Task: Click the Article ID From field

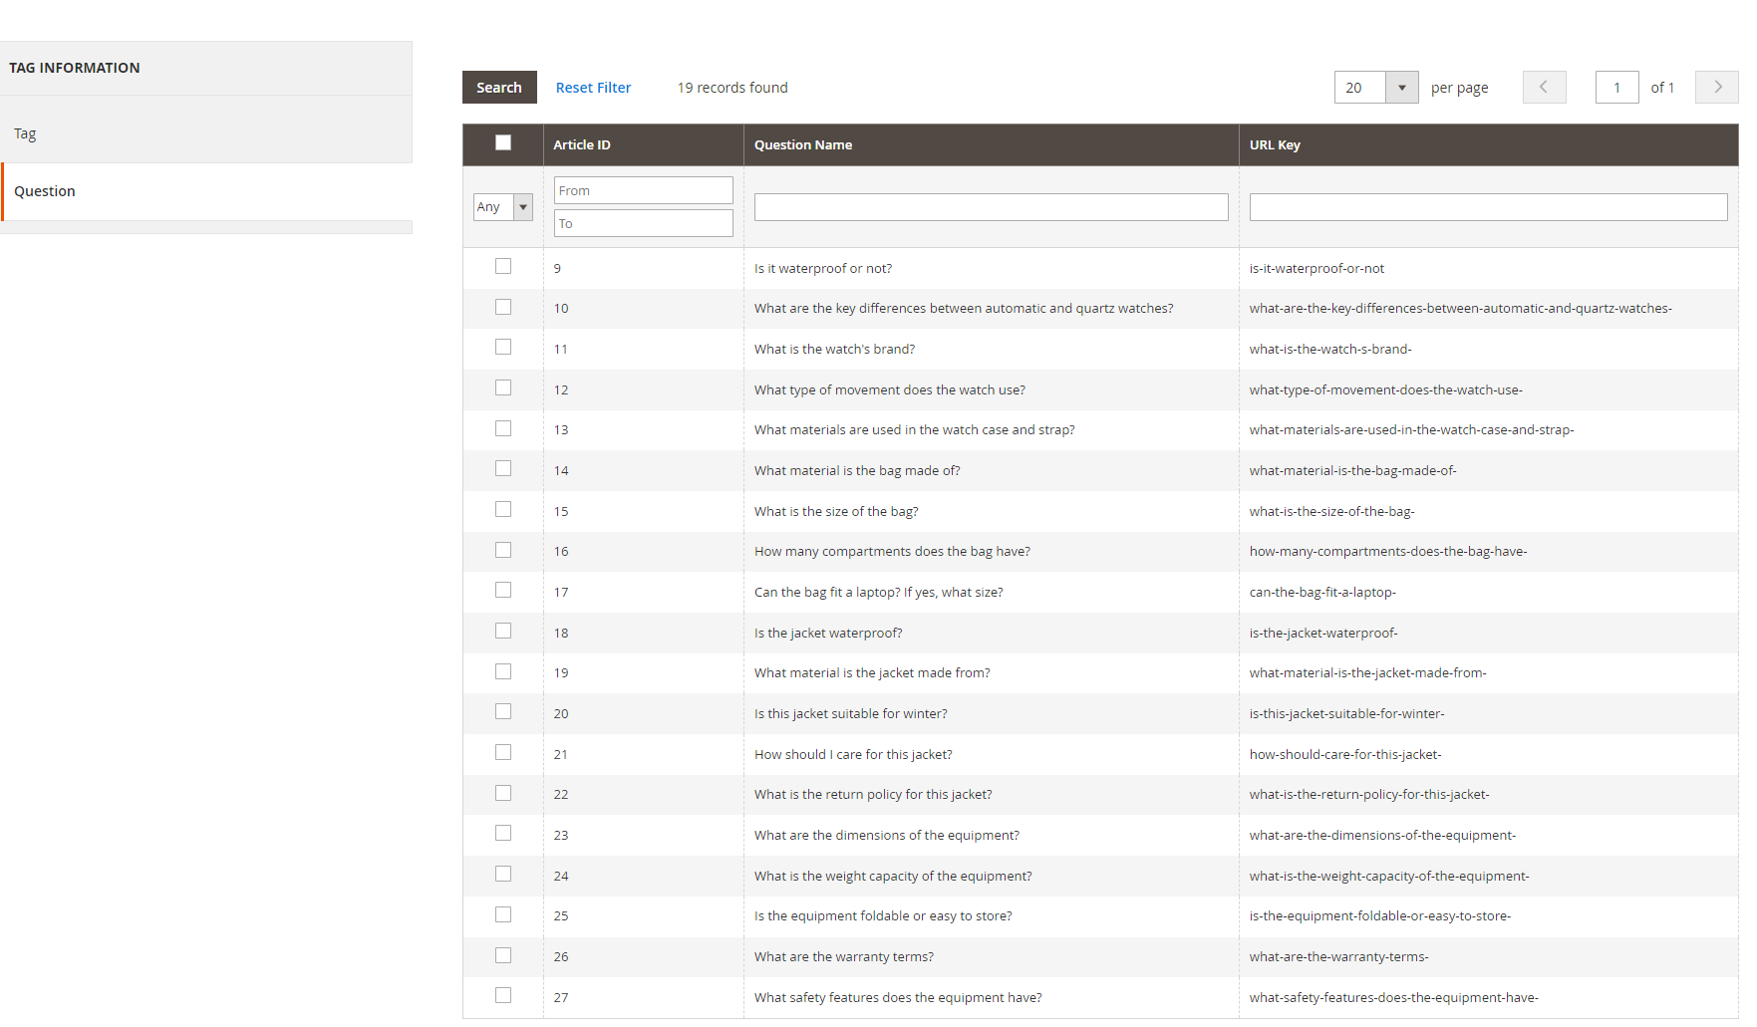Action: (643, 190)
